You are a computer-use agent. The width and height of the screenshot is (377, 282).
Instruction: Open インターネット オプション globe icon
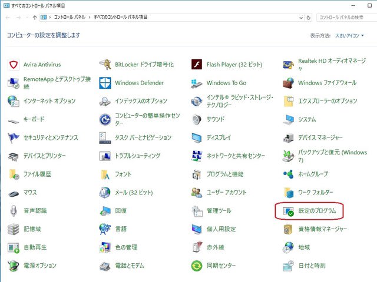14,101
